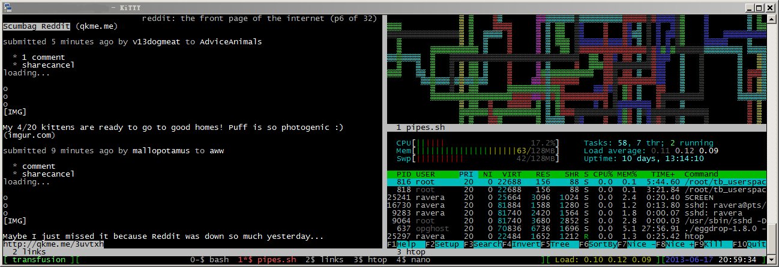Click the Uptime: 10 days line

pos(643,159)
